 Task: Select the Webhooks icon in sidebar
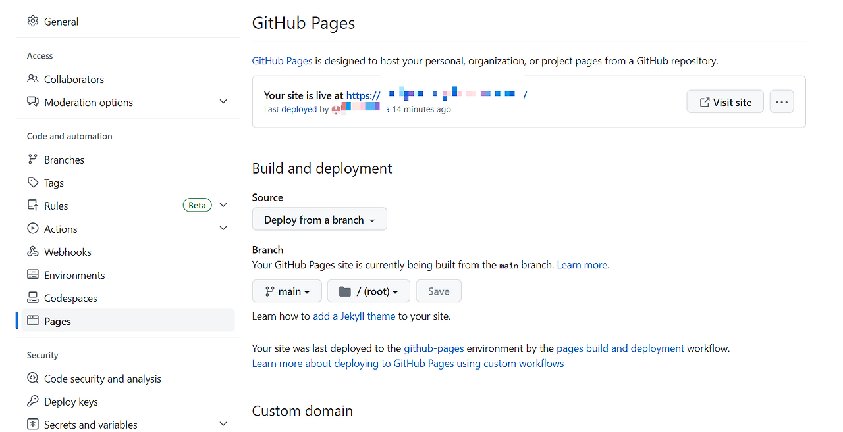pos(33,251)
